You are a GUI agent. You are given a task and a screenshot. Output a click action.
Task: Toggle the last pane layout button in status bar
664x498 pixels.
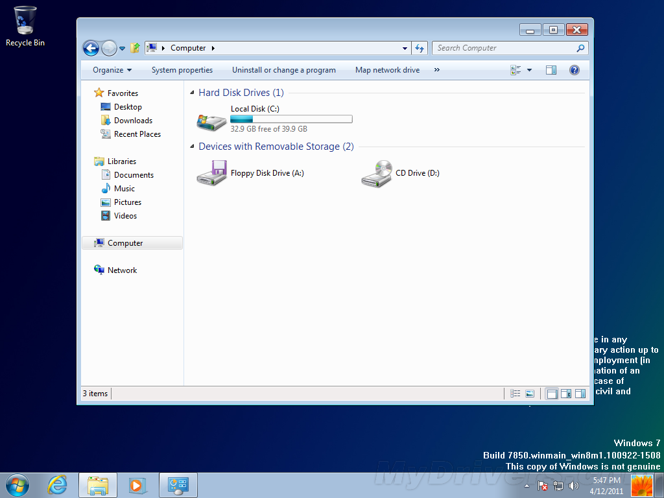pyautogui.click(x=580, y=394)
